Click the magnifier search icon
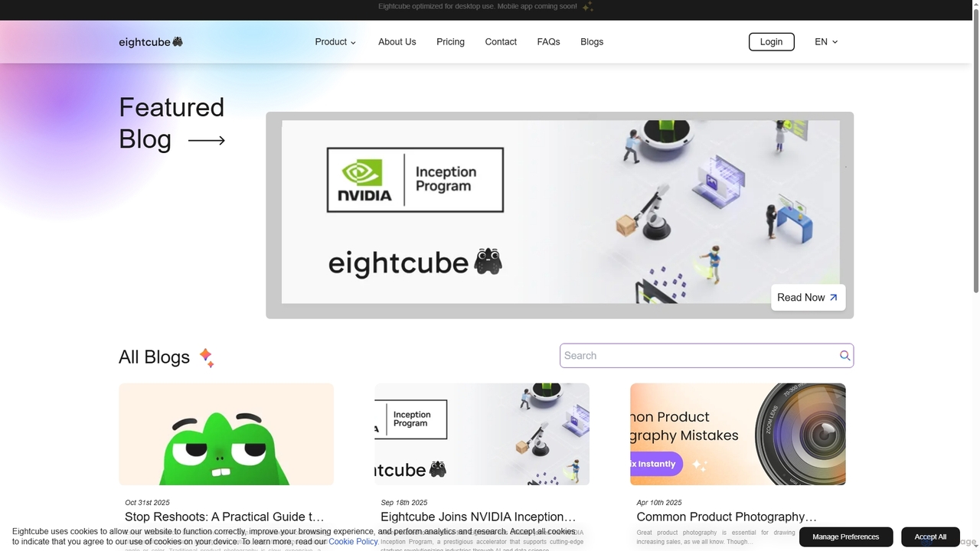Screen dimensions: 980x551 [x=844, y=356]
